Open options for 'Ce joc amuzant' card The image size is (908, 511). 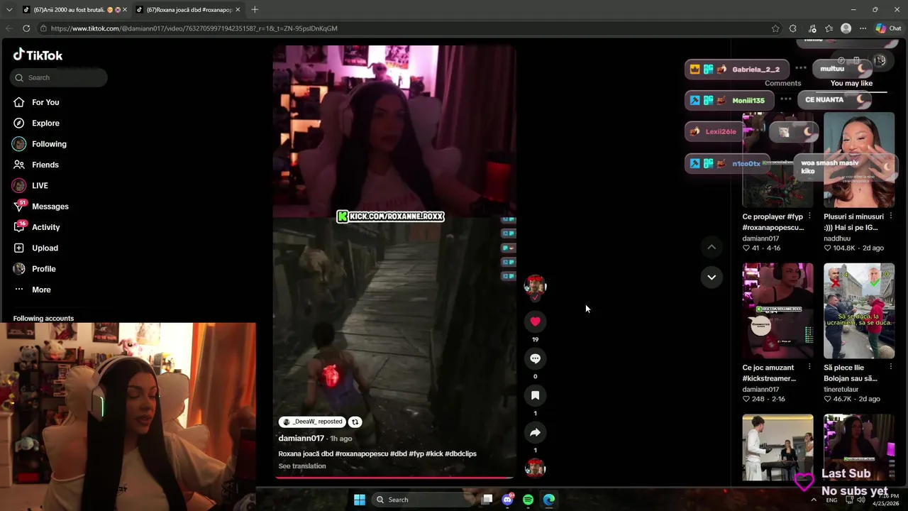pos(809,368)
